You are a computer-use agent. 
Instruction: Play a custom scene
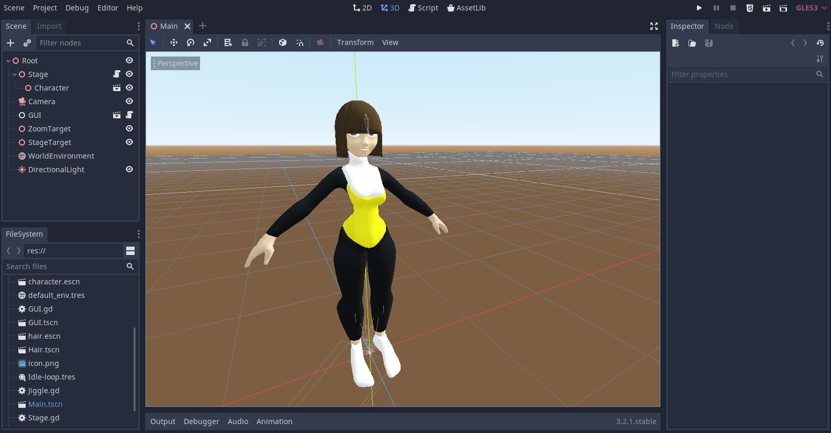click(783, 8)
